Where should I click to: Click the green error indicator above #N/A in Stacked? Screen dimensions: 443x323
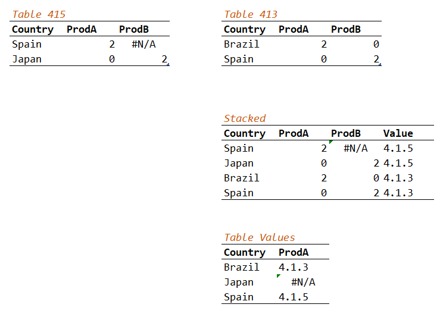click(330, 142)
